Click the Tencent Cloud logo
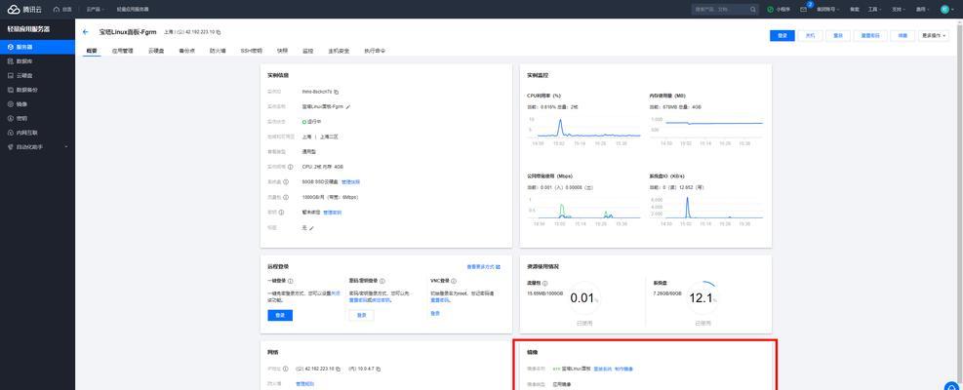The height and width of the screenshot is (390, 963). click(x=24, y=9)
